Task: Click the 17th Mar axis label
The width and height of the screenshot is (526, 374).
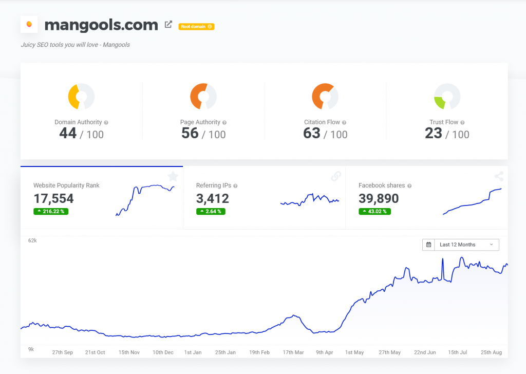Action: pos(293,352)
